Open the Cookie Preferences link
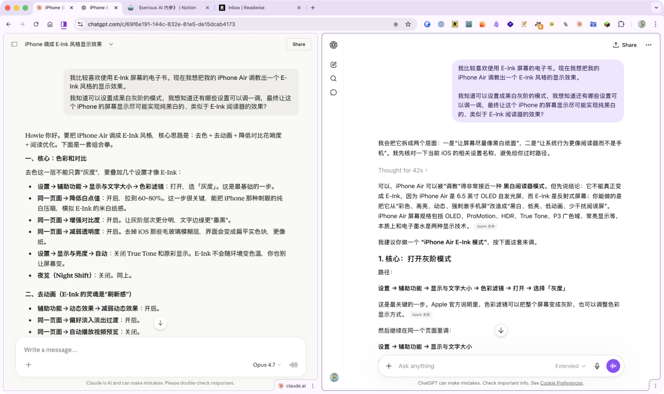This screenshot has width=664, height=394. (x=561, y=383)
